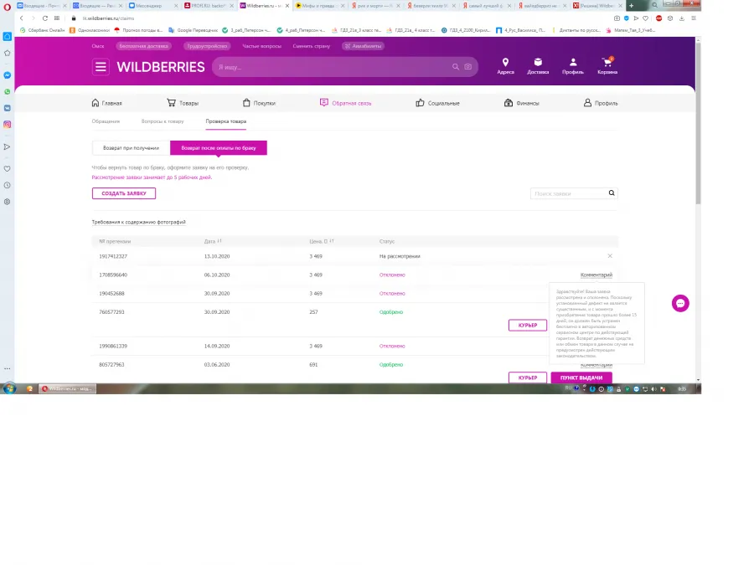Image resolution: width=754 pixels, height=565 pixels.
Task: Open the Windows Start button
Action: (9, 388)
